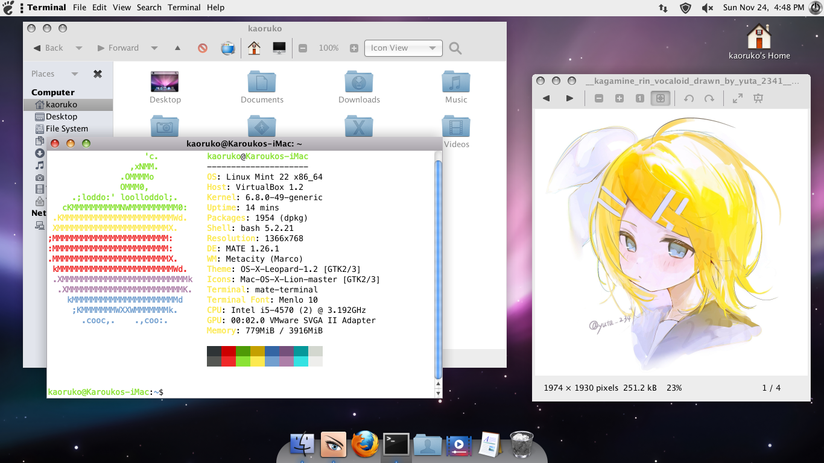This screenshot has height=463, width=824.
Task: Open the Search menu in the menu bar
Action: [149, 7]
